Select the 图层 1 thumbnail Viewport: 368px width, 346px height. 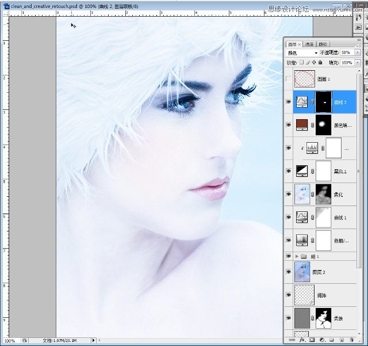coord(305,79)
